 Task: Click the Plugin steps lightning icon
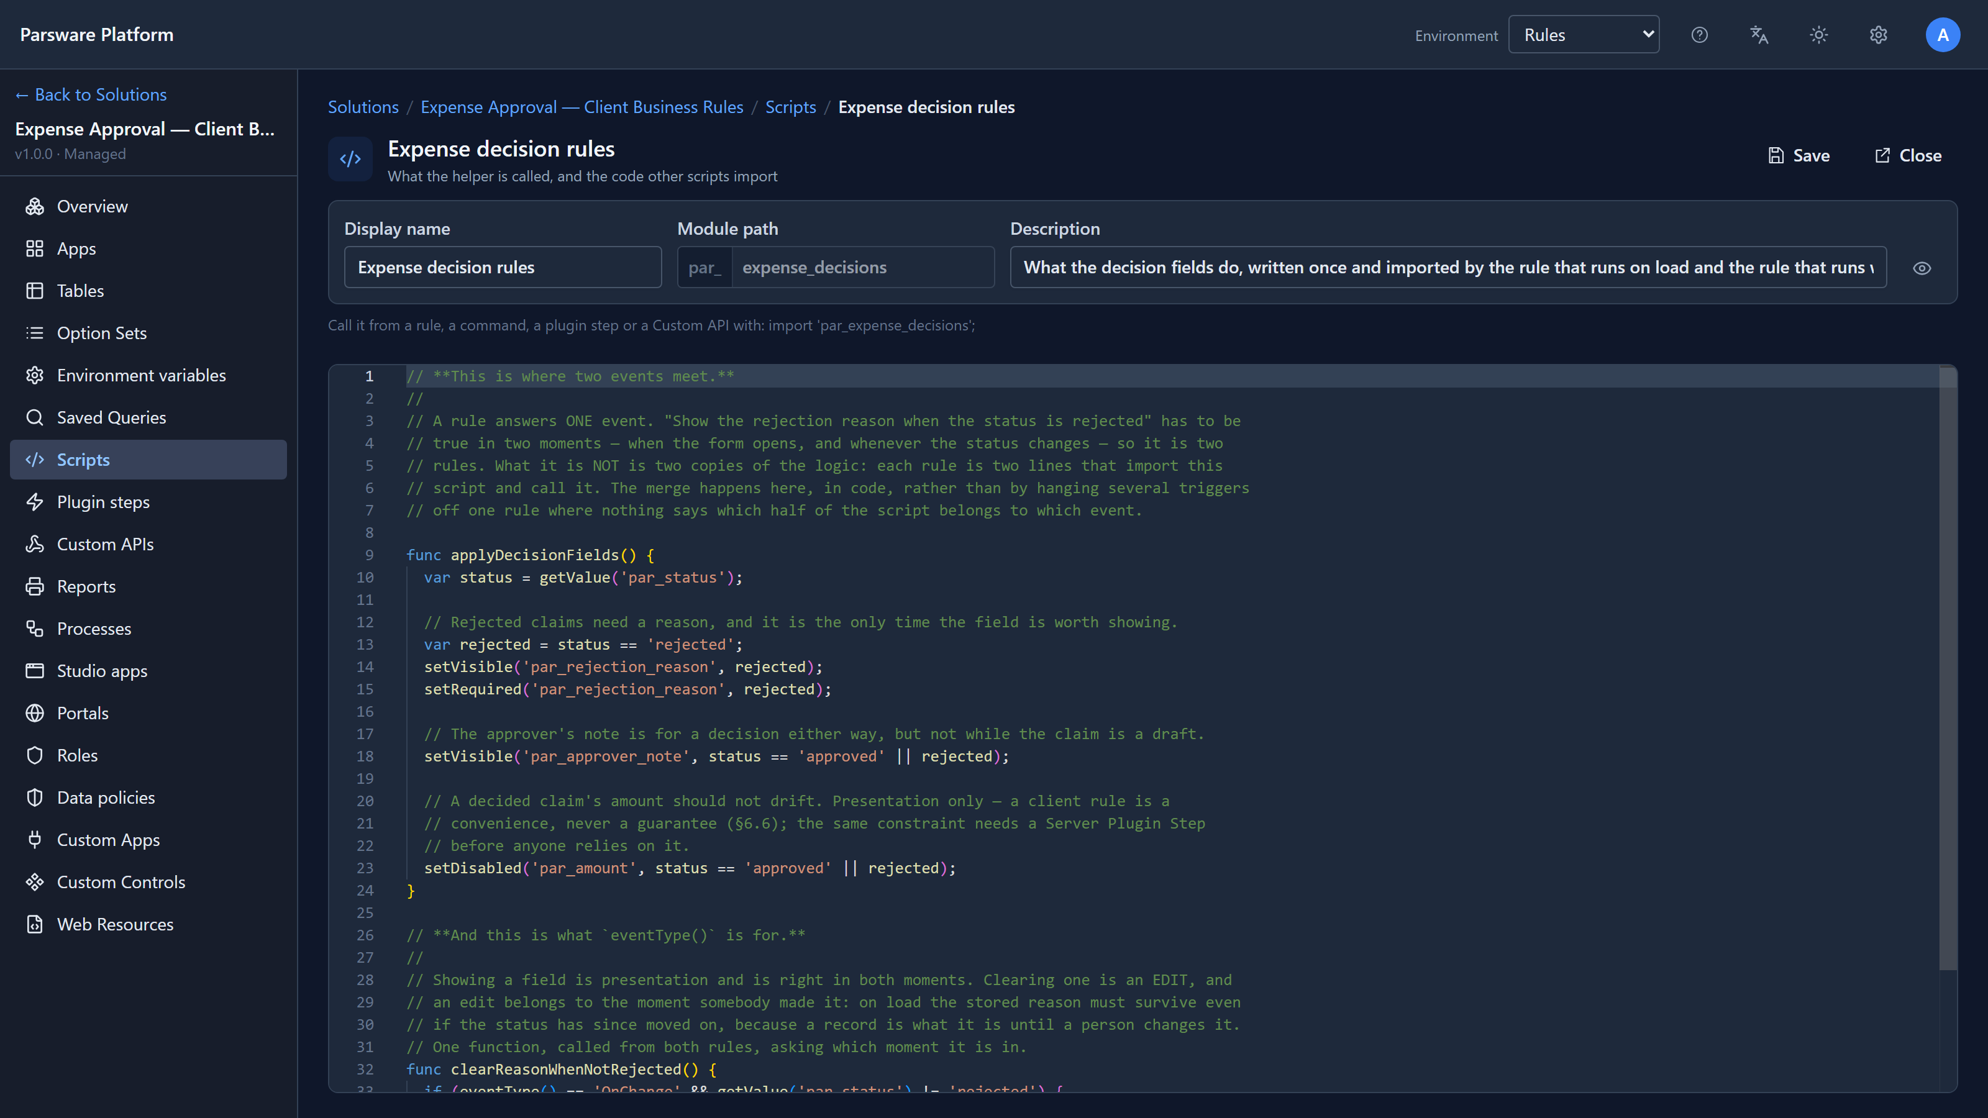pyautogui.click(x=35, y=502)
